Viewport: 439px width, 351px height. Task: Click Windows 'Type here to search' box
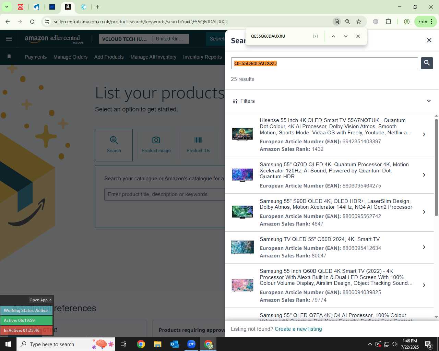[x=66, y=344]
